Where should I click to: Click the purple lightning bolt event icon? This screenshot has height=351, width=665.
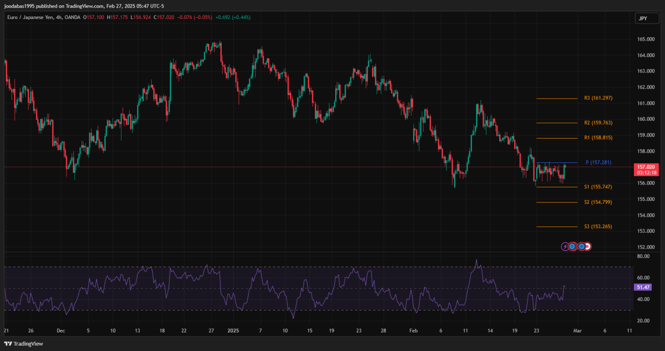click(565, 247)
